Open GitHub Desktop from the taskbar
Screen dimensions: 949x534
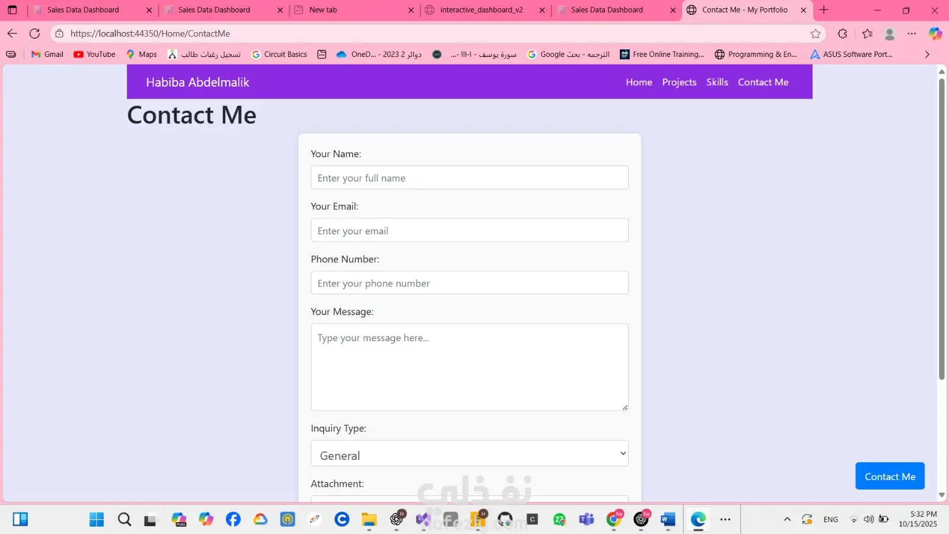tap(505, 520)
